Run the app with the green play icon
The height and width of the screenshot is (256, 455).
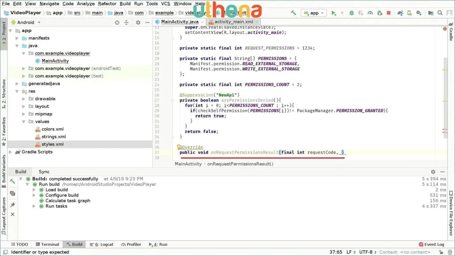334,13
